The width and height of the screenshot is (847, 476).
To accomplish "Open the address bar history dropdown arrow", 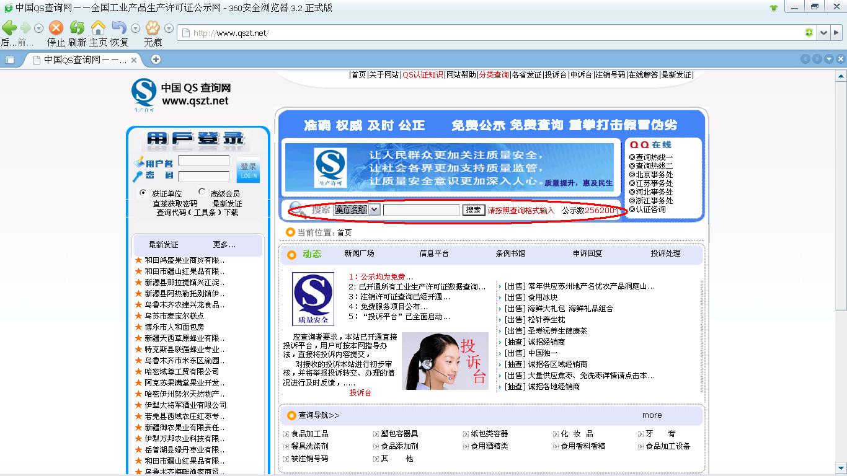I will (823, 33).
